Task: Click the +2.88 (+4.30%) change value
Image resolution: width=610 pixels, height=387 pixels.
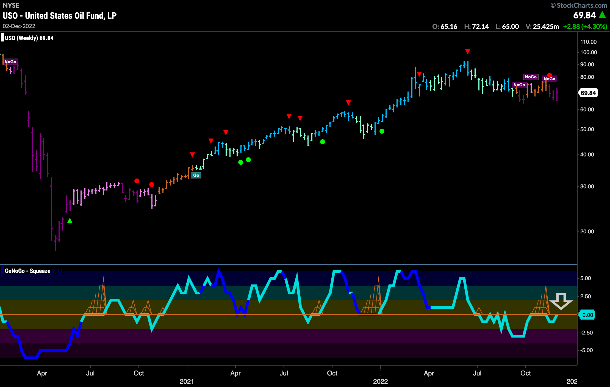Action: (x=585, y=27)
